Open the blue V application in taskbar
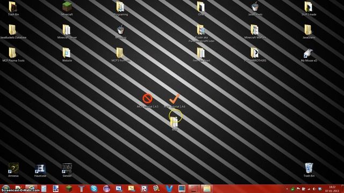 (169, 188)
